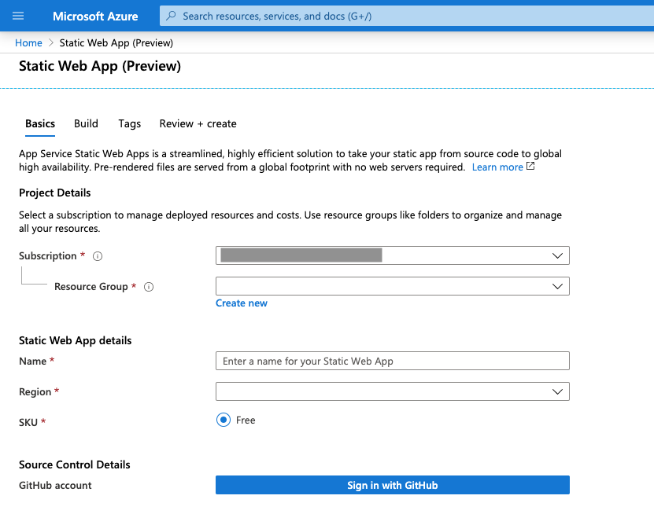Click the breadcrumb chevron separator

click(51, 43)
